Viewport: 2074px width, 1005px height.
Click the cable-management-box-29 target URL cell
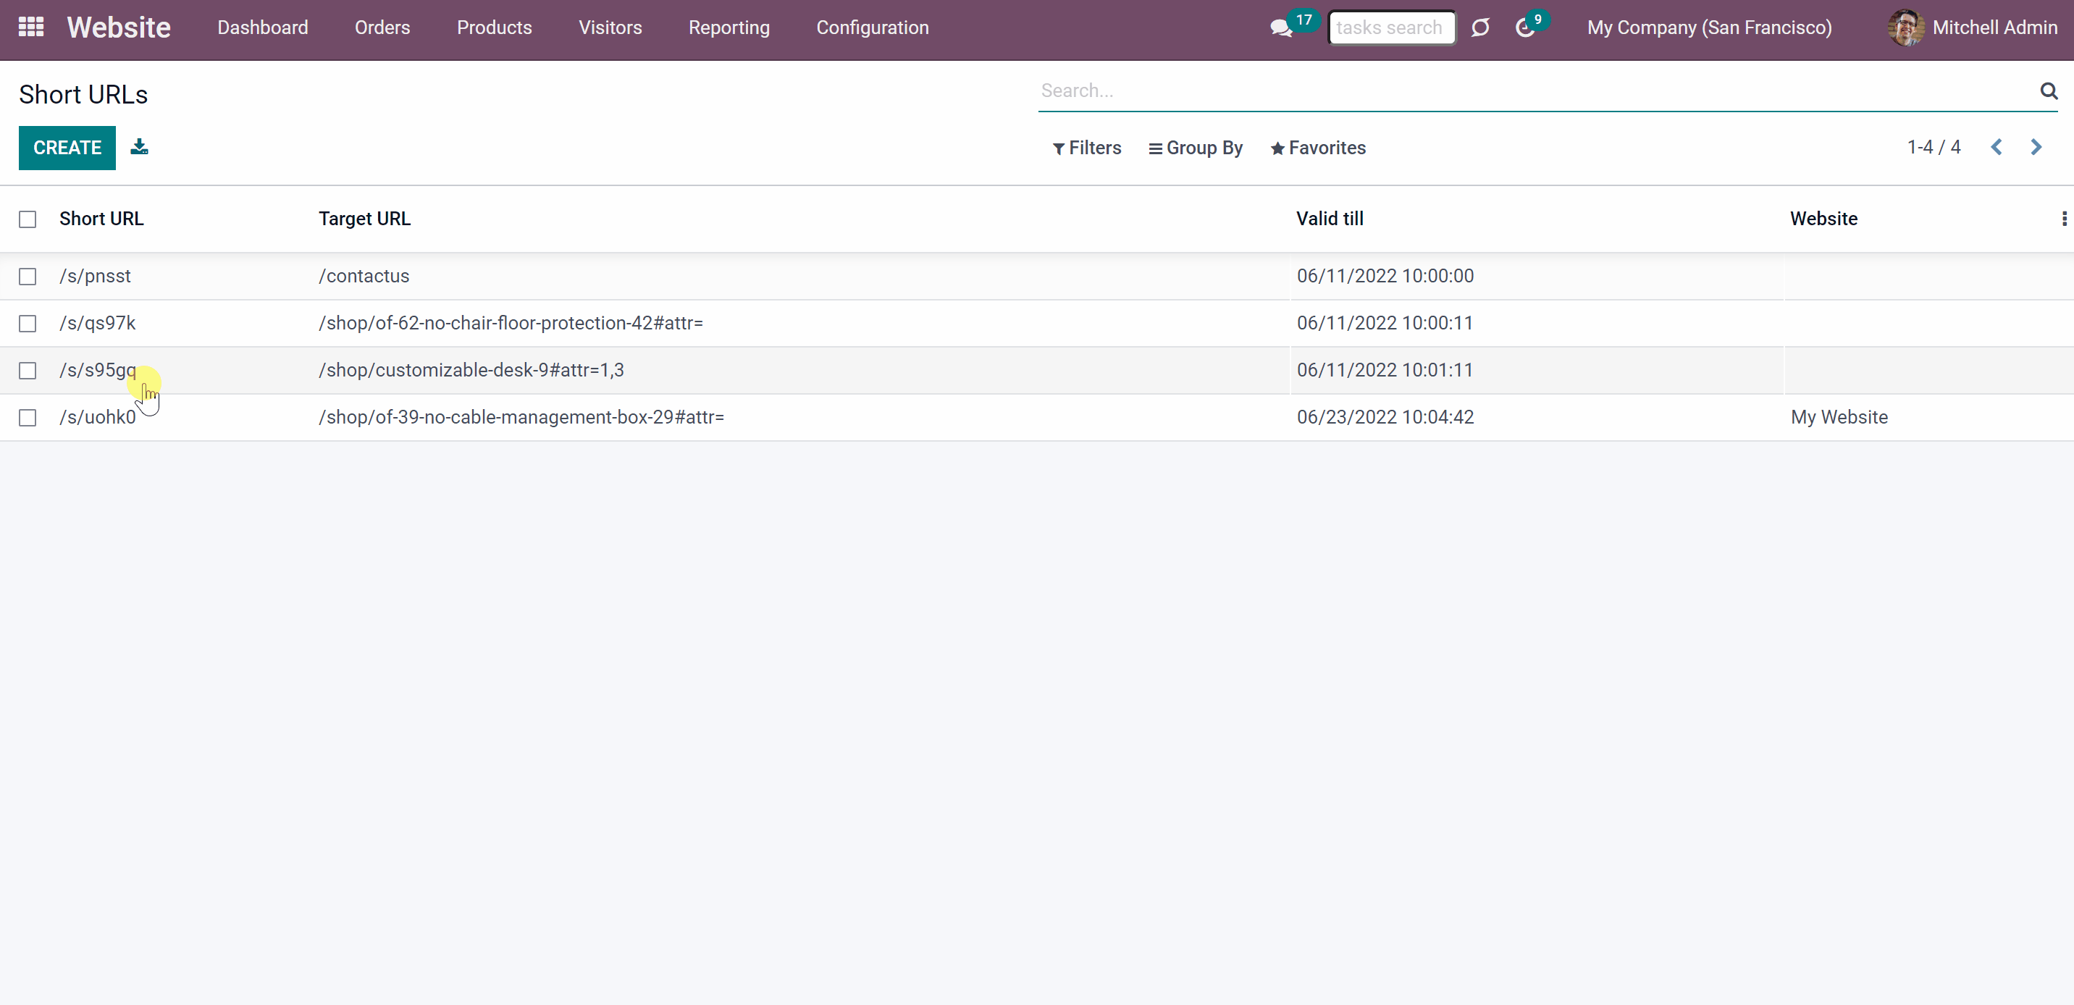click(x=521, y=417)
